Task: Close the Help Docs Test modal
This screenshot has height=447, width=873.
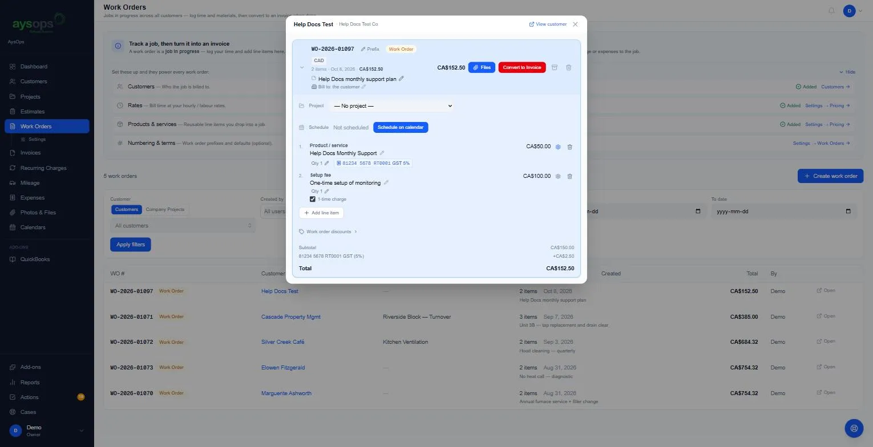Action: point(575,24)
